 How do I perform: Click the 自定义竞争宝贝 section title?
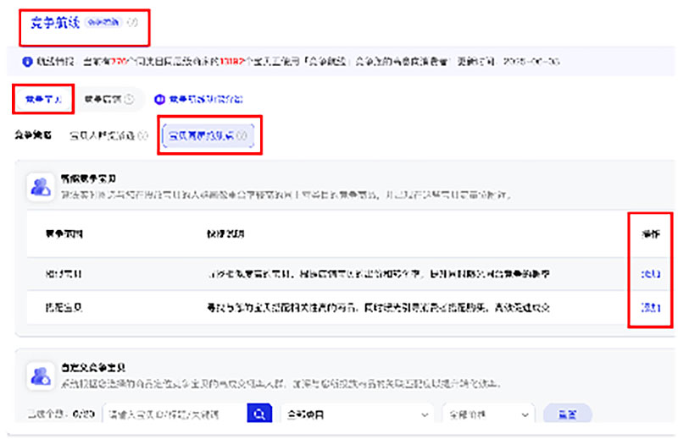point(93,368)
